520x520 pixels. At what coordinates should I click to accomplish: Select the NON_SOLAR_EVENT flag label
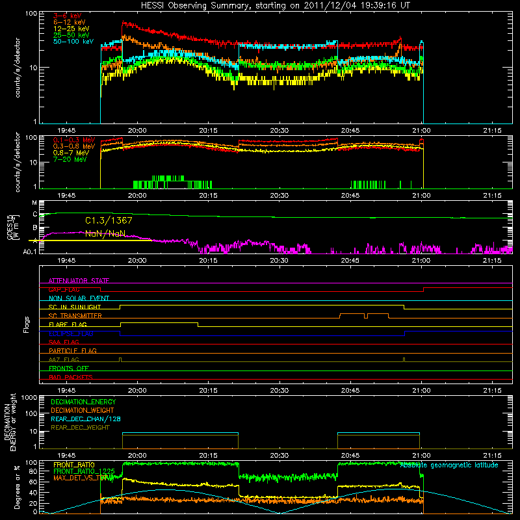coord(79,298)
